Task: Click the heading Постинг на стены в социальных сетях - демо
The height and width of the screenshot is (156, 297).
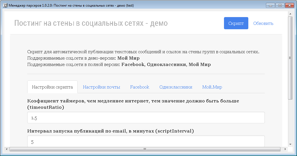Action: 91,23
